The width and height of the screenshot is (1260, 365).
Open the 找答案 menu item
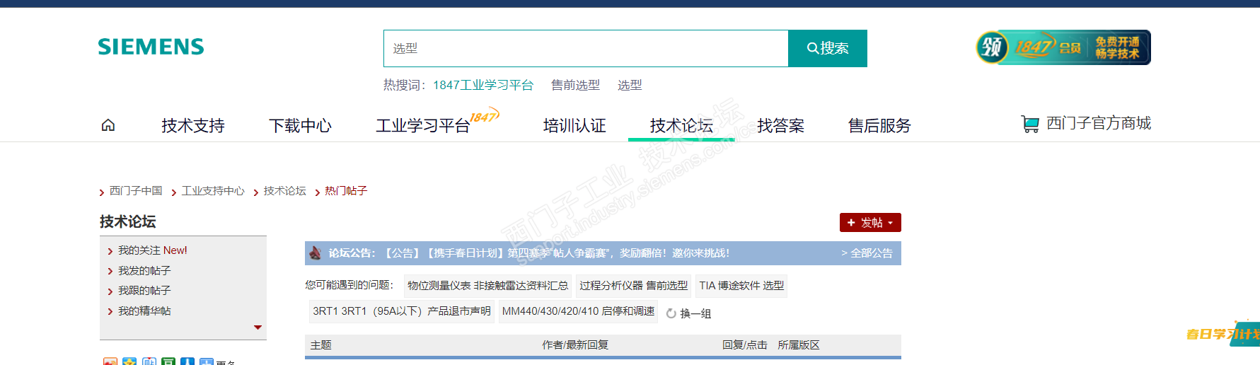(x=781, y=126)
